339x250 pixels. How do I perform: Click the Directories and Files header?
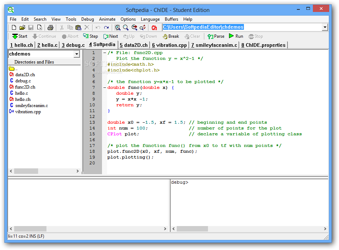pyautogui.click(x=44, y=62)
